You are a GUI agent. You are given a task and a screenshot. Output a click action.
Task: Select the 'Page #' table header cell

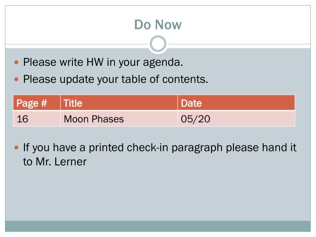[x=37, y=103]
